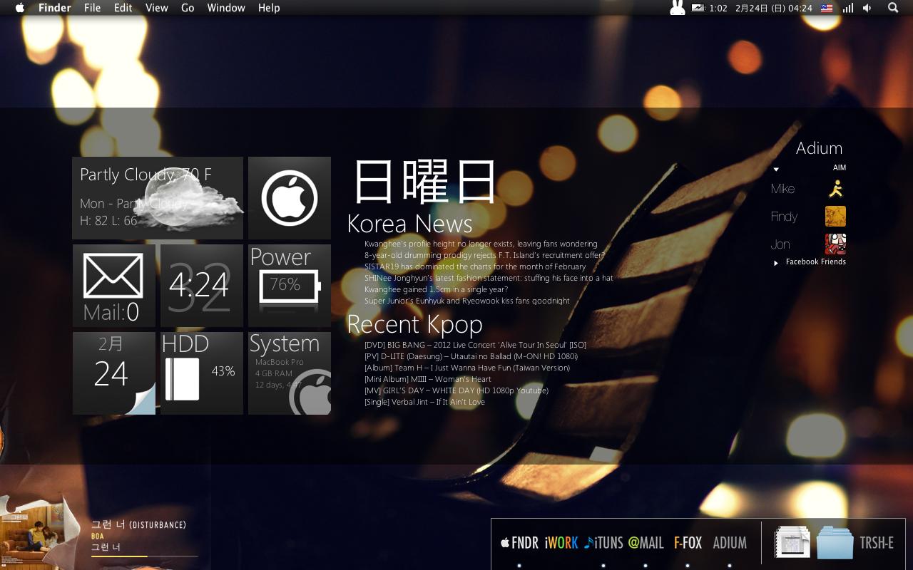Click Jon's red avatar picture
The image size is (913, 570).
(835, 244)
